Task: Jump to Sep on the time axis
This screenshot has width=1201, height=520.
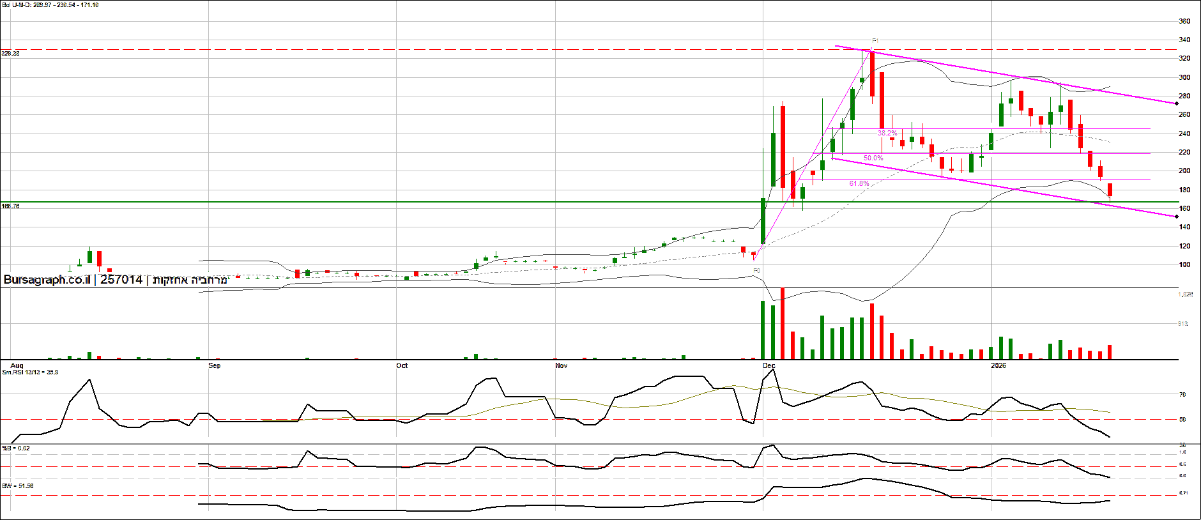Action: (215, 365)
